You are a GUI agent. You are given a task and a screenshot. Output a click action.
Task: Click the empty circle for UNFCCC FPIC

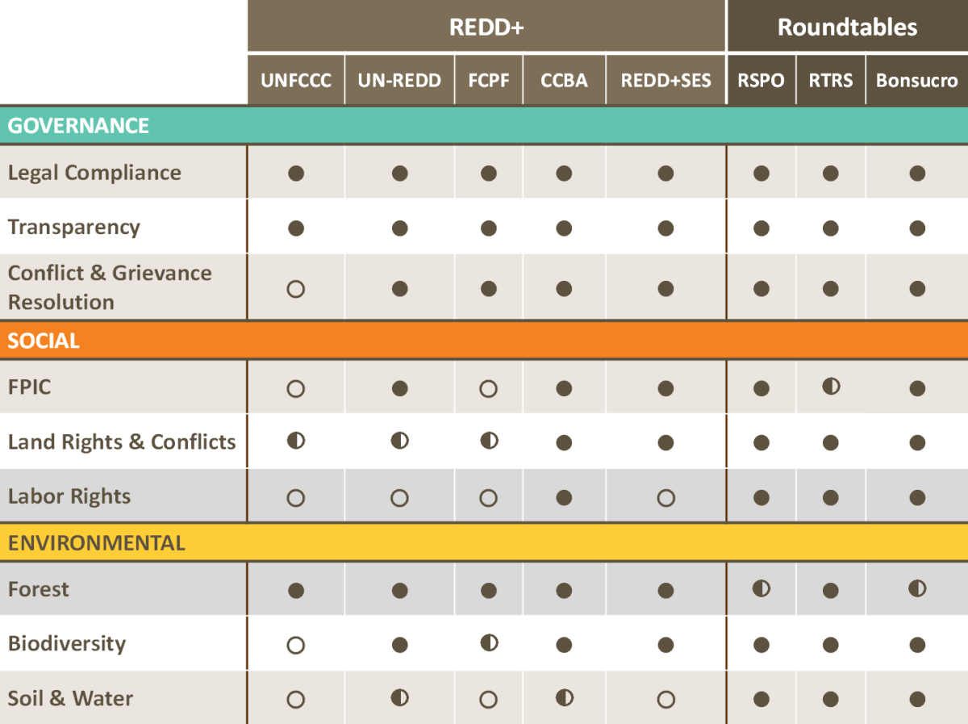pyautogui.click(x=296, y=389)
